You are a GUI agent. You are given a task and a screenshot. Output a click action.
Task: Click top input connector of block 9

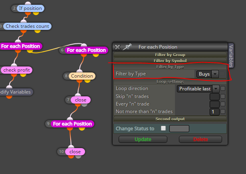(70, 119)
